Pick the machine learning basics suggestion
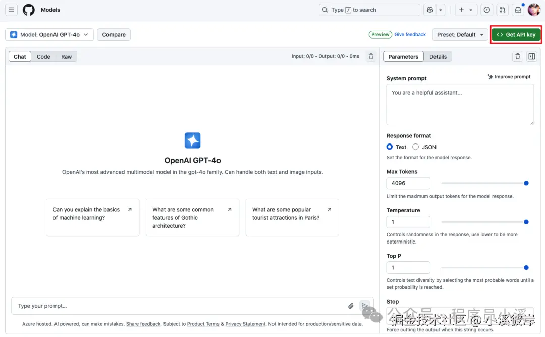545x337 pixels. click(x=92, y=217)
